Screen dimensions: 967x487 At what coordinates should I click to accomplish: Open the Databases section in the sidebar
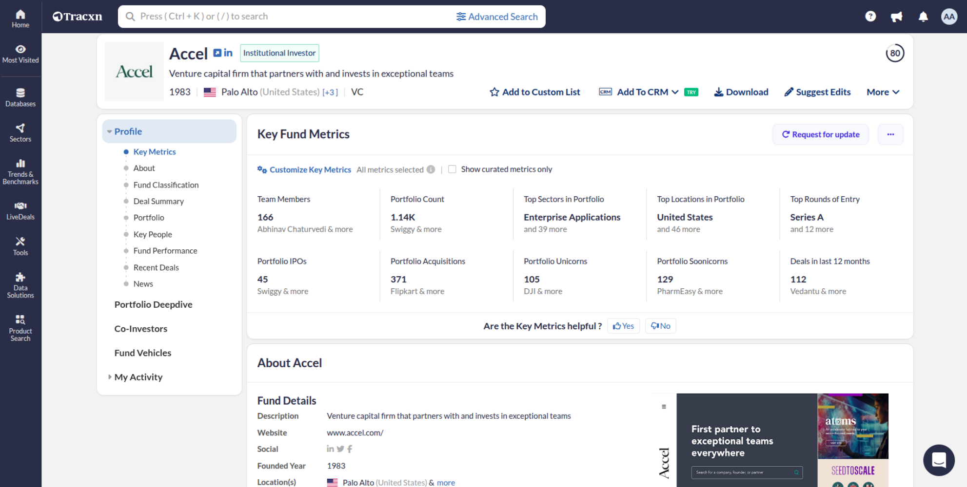point(20,96)
